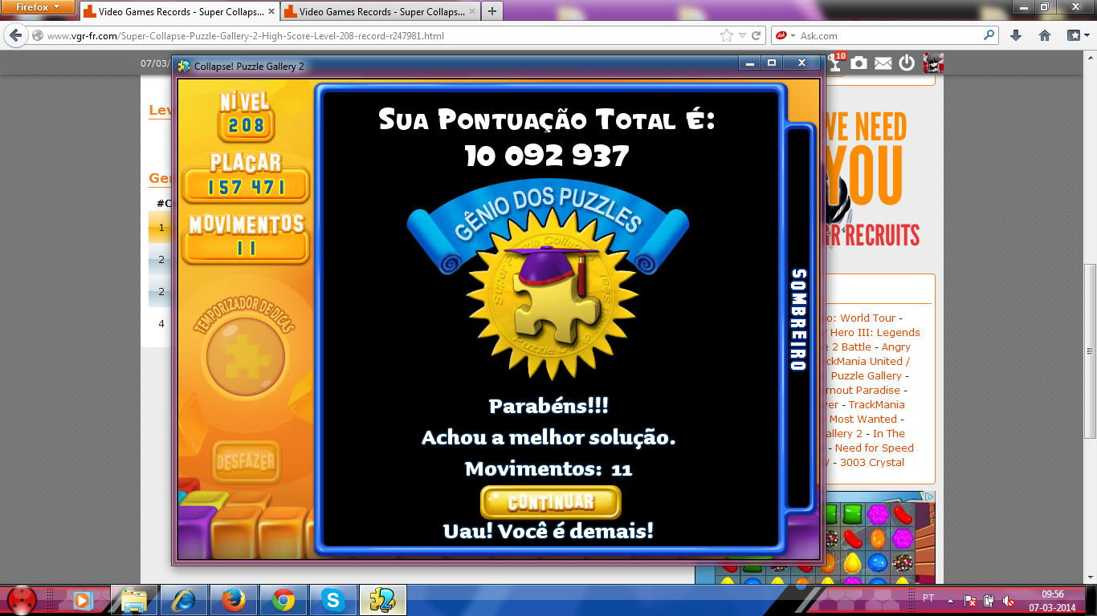Click the hint timer puzzle orb
The height and width of the screenshot is (616, 1097).
click(245, 355)
